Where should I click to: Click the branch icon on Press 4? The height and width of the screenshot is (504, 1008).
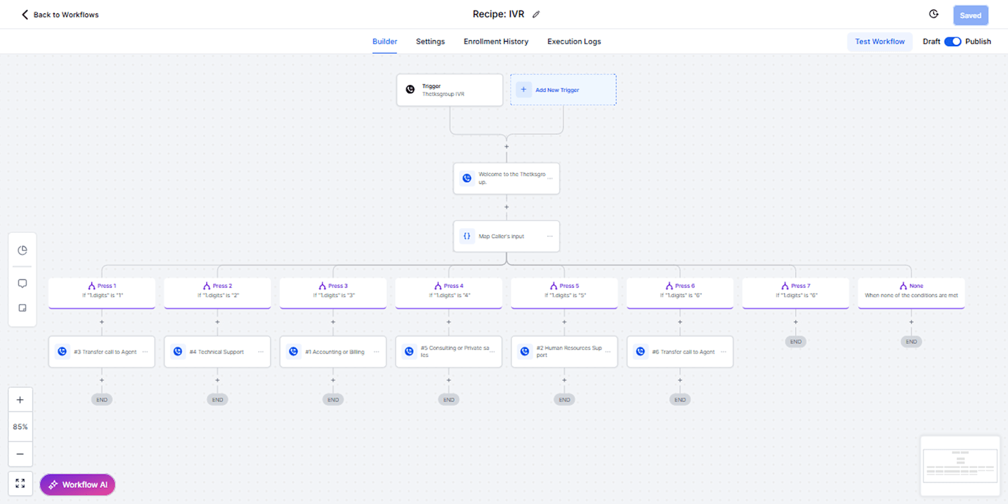438,286
